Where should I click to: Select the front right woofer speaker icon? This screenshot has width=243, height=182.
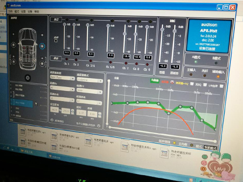[42, 46]
